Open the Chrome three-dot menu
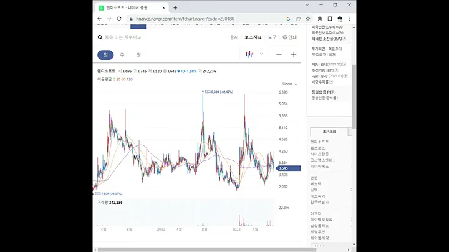Viewport: 449px width, 252px height. [350, 19]
